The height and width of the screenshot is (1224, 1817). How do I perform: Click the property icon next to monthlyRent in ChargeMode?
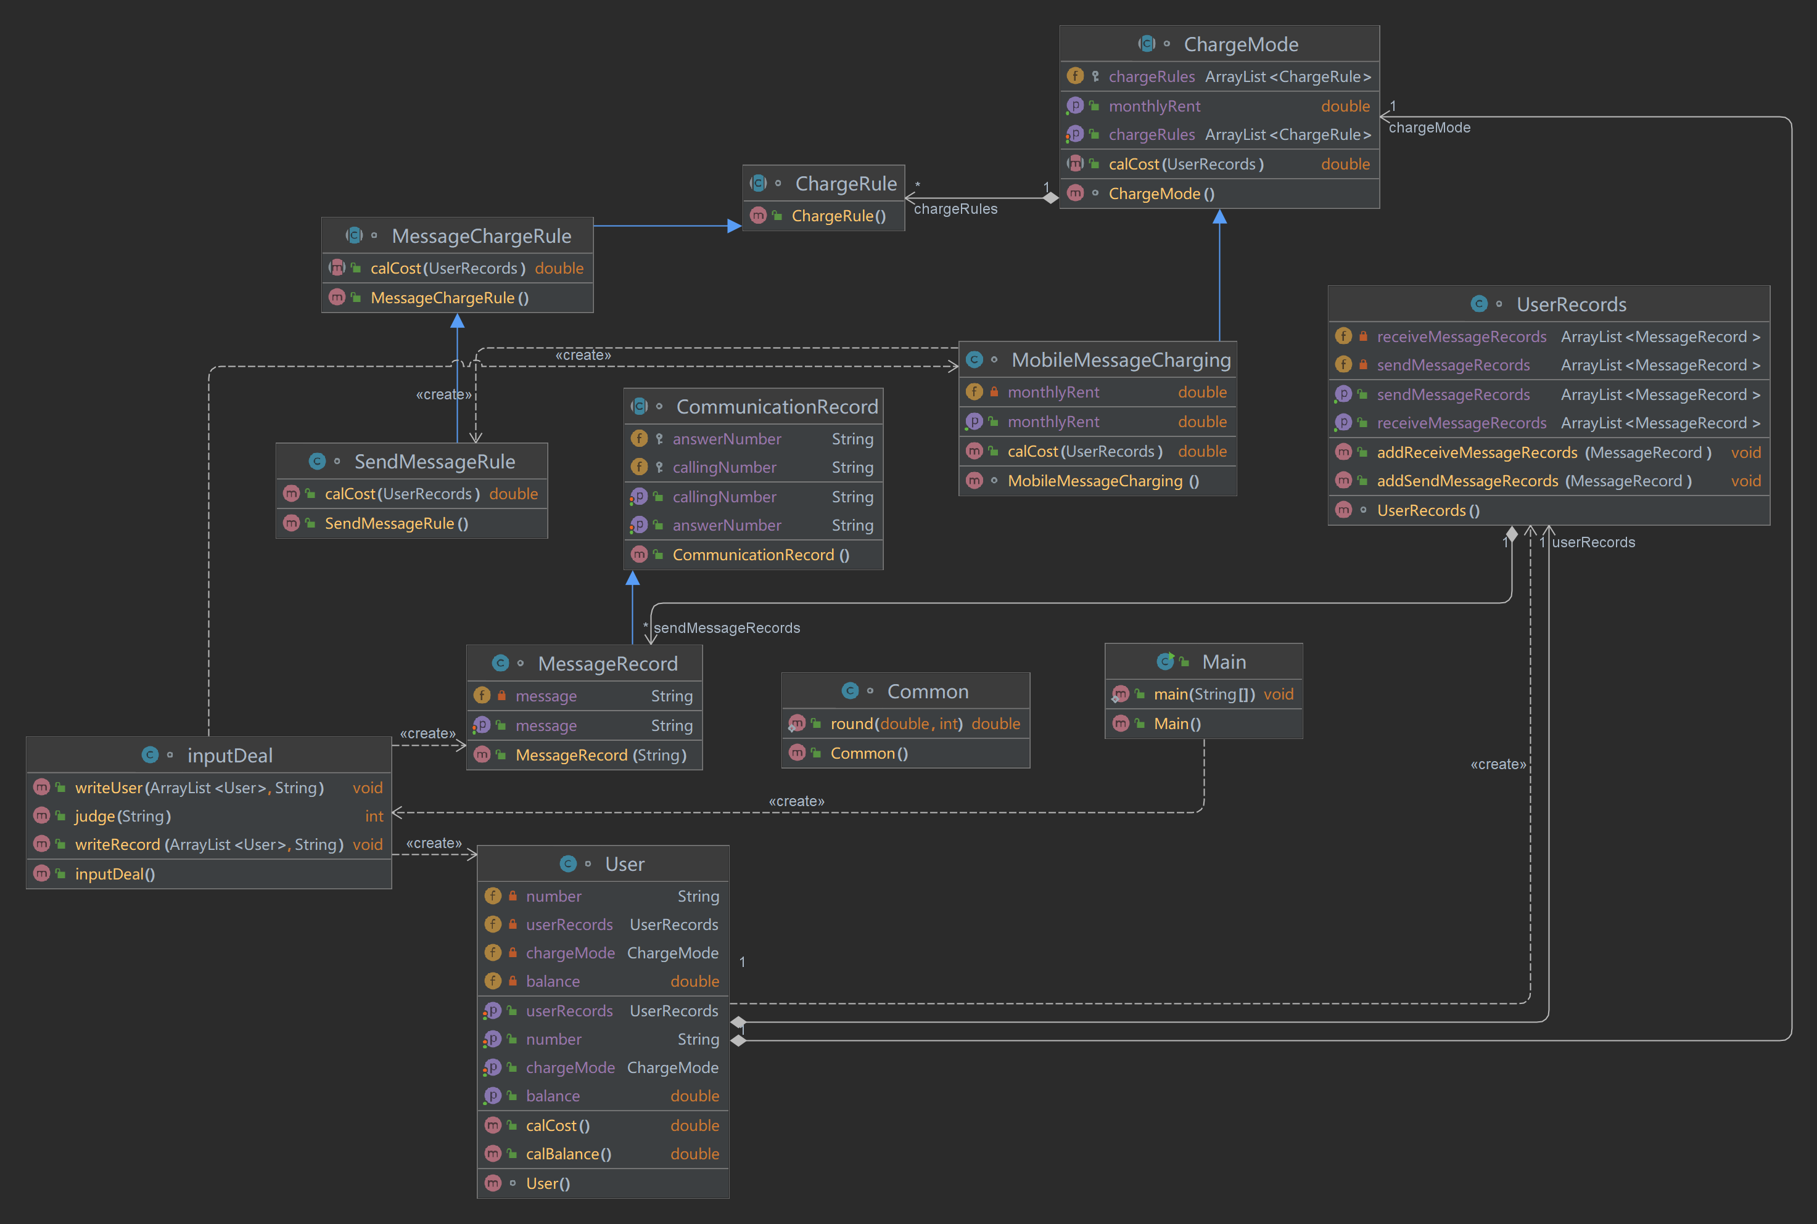click(1075, 105)
